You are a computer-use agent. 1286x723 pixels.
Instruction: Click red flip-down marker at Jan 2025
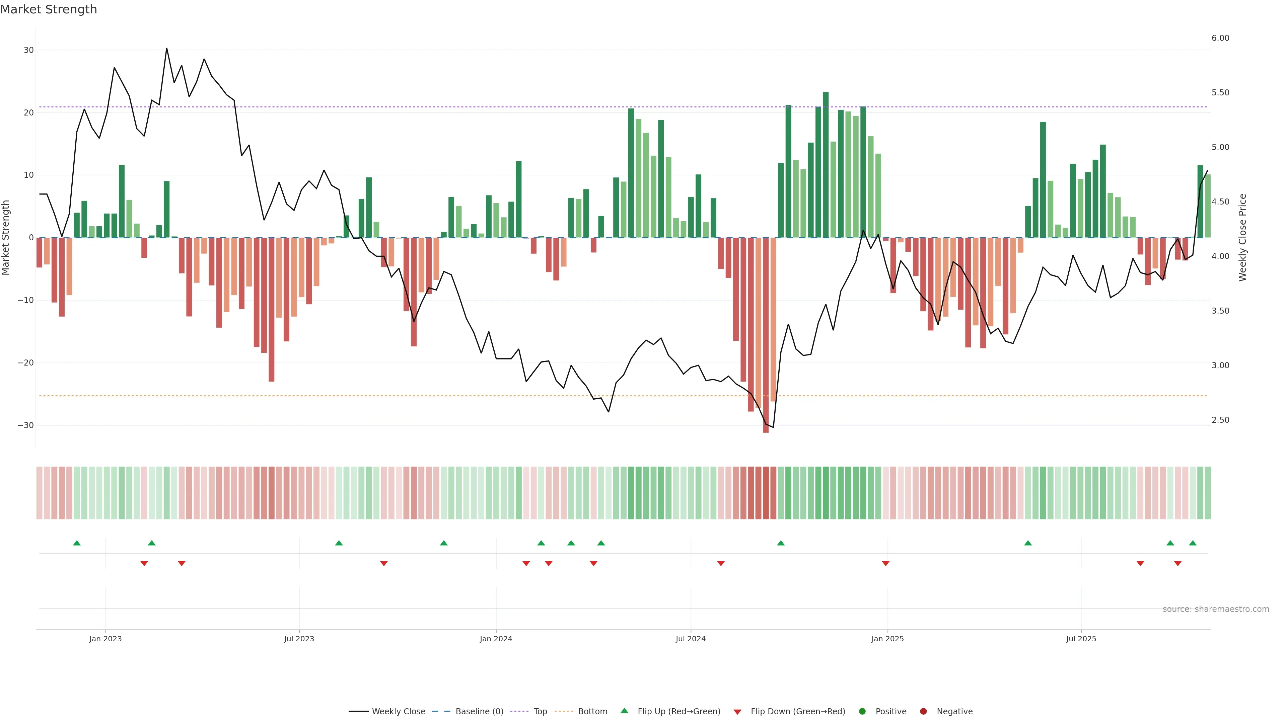tap(885, 563)
